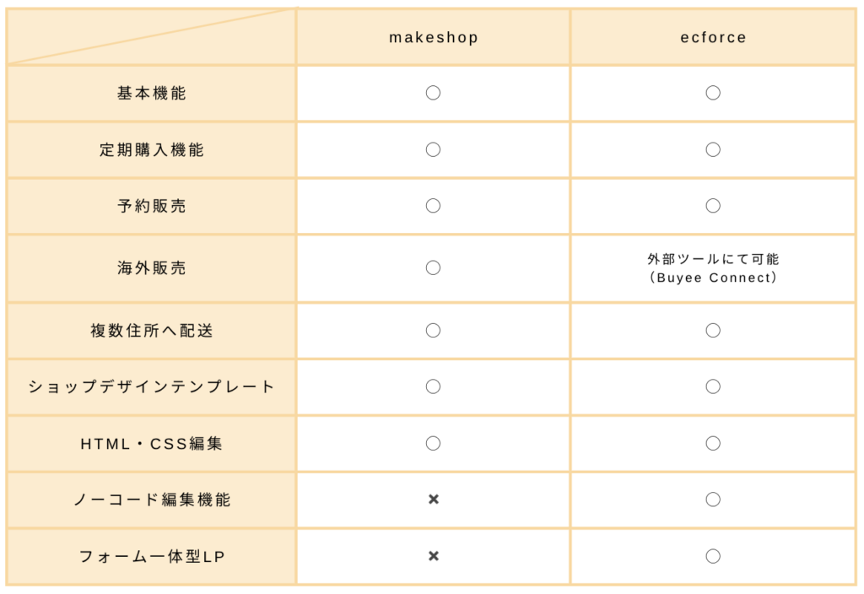Select the 基本機能 row label

(x=152, y=93)
